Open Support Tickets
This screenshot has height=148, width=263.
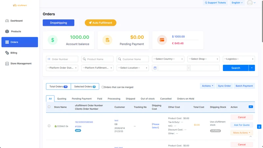[215, 3]
